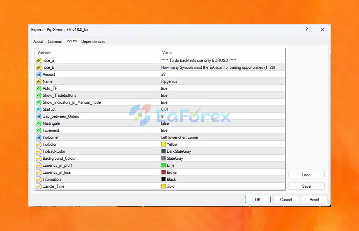Screen dimensions: 359x231
Task: Pick the Brown swatch for Currency_in_loss
Action: click(164, 172)
